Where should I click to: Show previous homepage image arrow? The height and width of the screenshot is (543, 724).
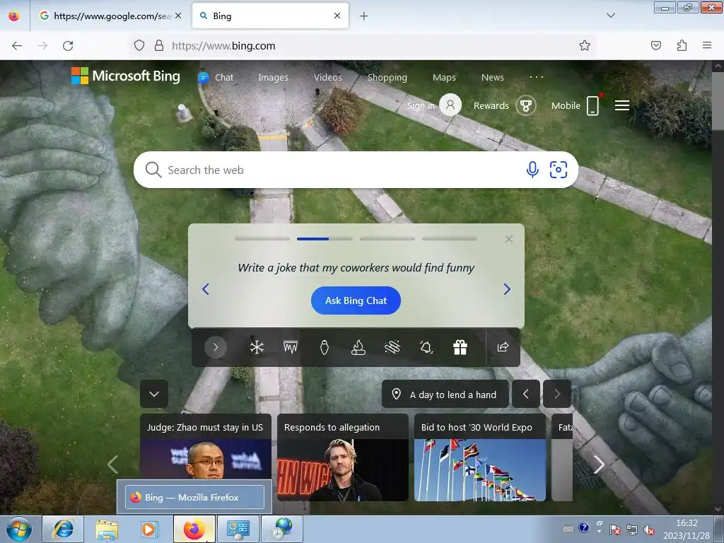coord(525,394)
